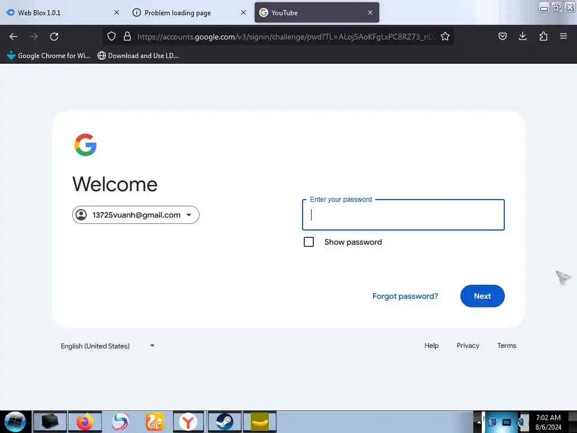Open the Privacy footer link
The width and height of the screenshot is (577, 433).
click(x=468, y=346)
